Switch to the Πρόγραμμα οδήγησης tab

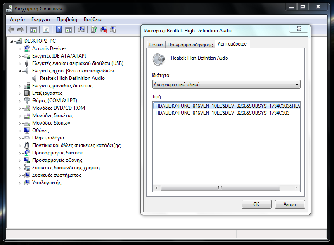pos(190,45)
